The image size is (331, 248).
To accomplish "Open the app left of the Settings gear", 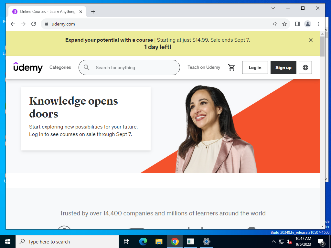I will click(190, 242).
